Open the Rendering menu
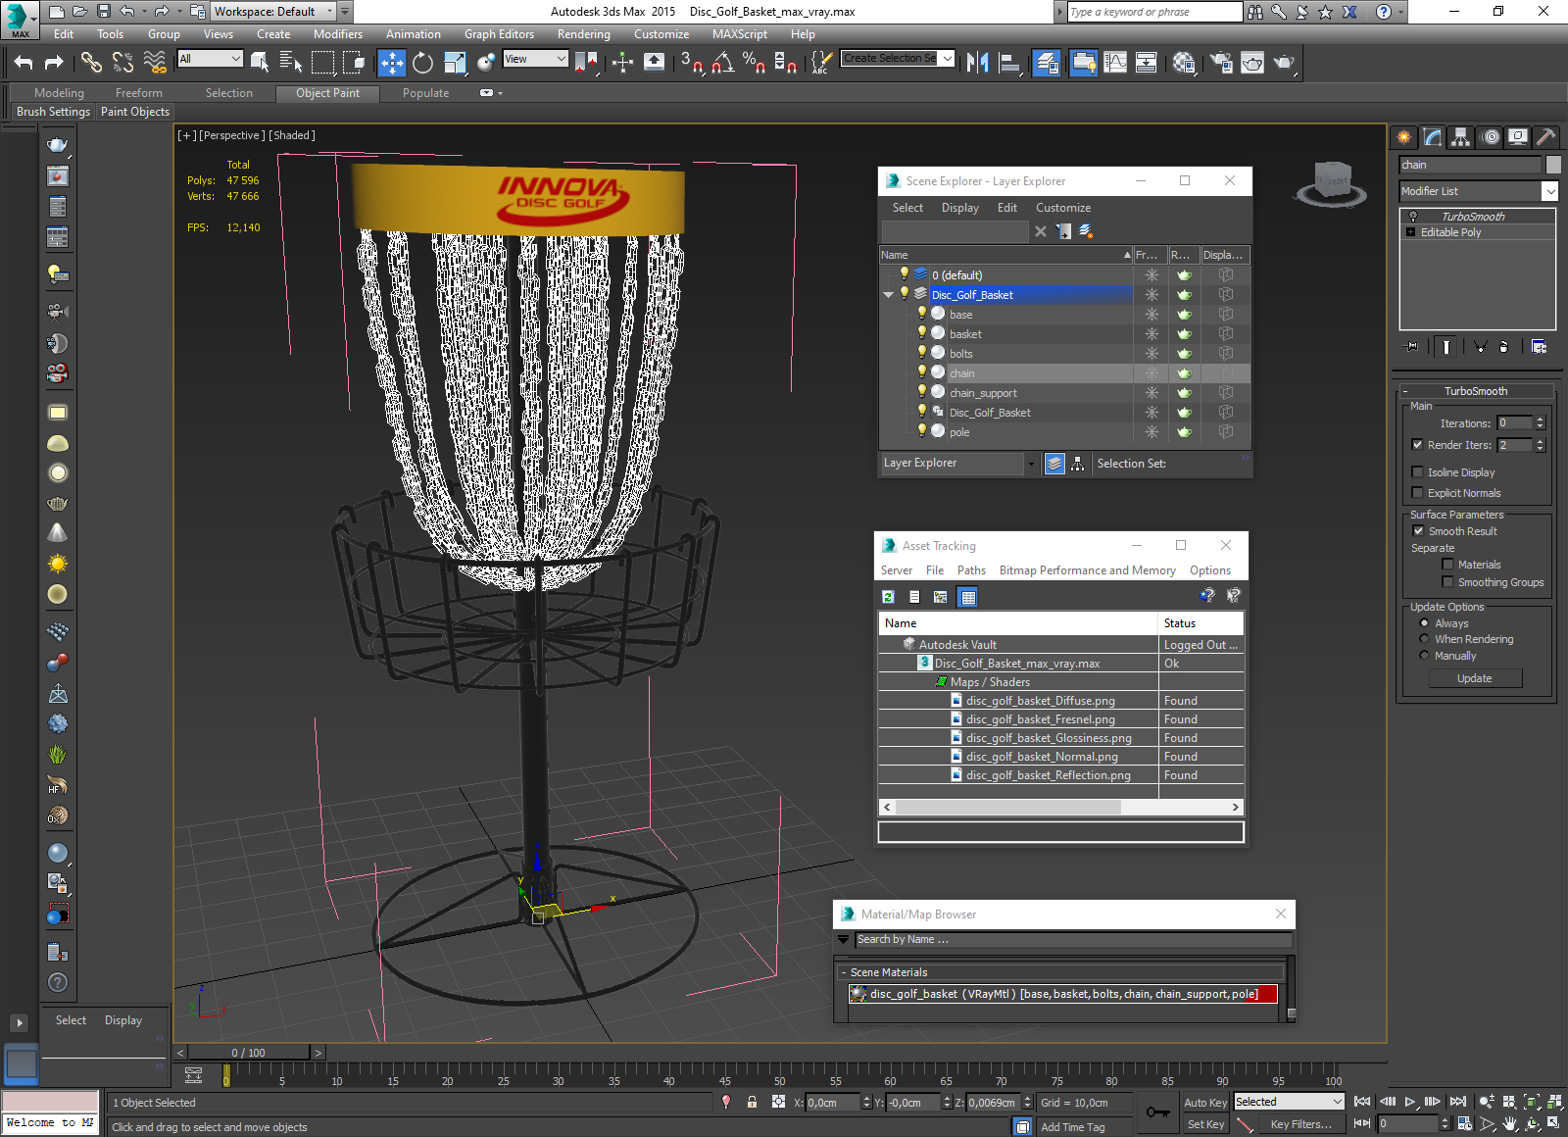 583,34
